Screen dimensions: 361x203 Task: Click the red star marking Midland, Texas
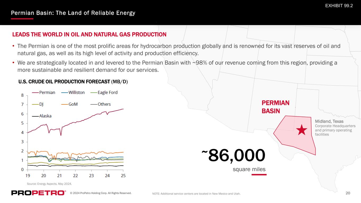(301, 130)
